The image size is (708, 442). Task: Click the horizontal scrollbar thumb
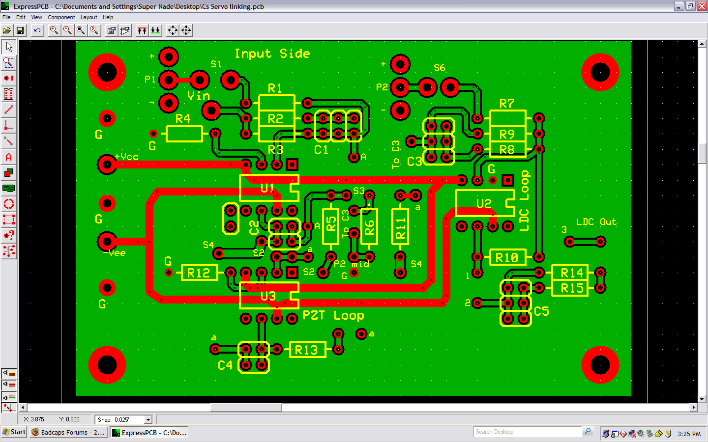click(246, 408)
